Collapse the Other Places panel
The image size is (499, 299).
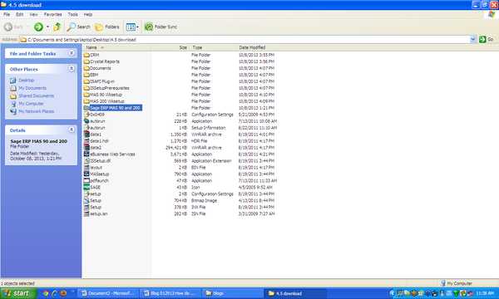click(72, 68)
